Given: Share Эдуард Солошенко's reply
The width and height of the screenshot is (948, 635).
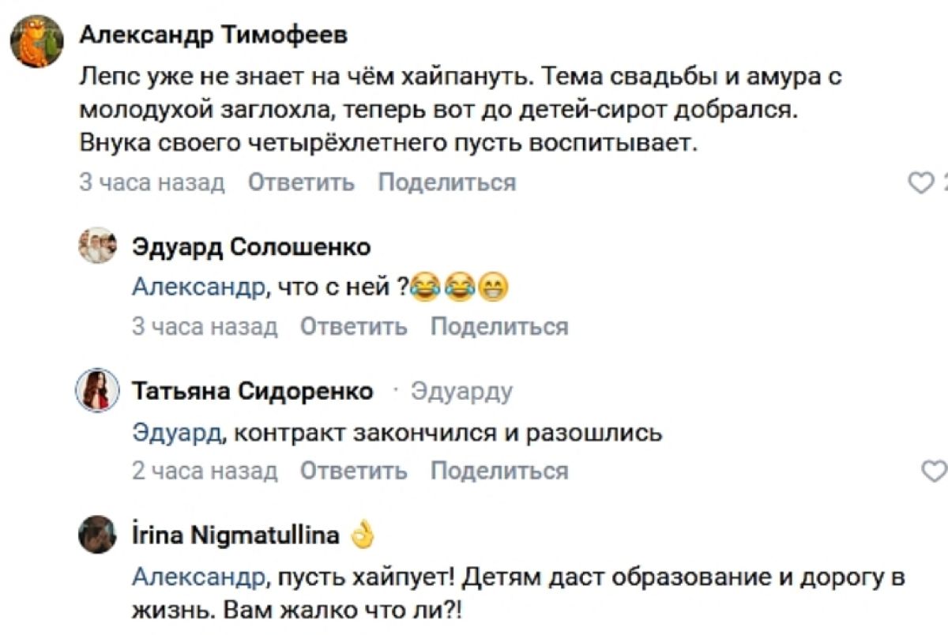Looking at the screenshot, I should coord(499,327).
